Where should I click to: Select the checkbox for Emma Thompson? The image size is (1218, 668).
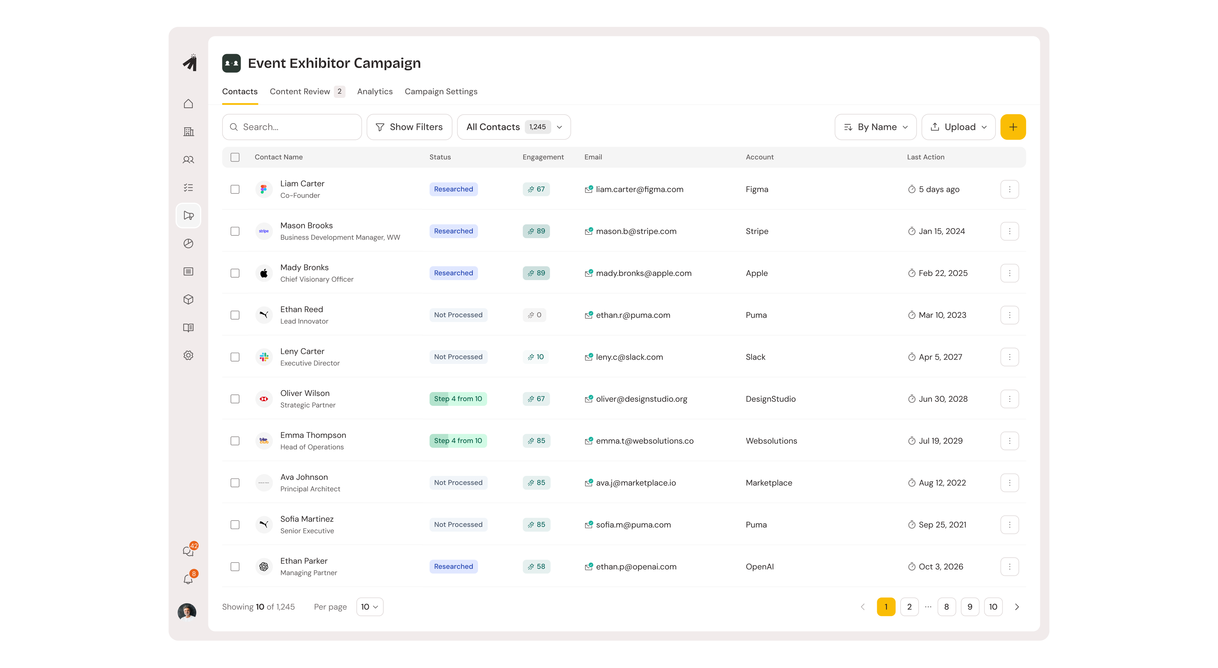pos(235,441)
